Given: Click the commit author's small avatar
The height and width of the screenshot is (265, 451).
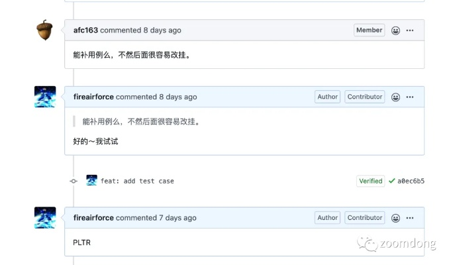Looking at the screenshot, I should (x=91, y=180).
